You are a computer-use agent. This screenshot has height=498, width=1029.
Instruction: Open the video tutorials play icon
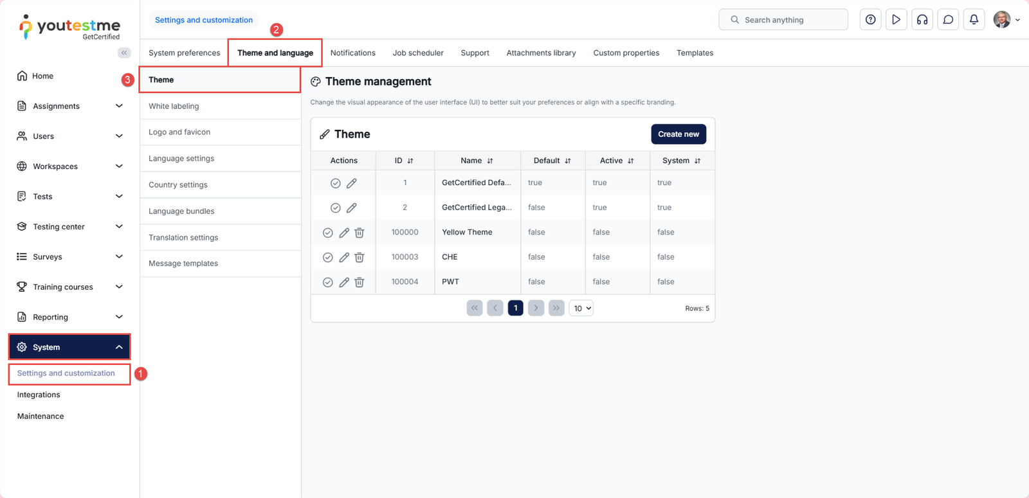(896, 20)
